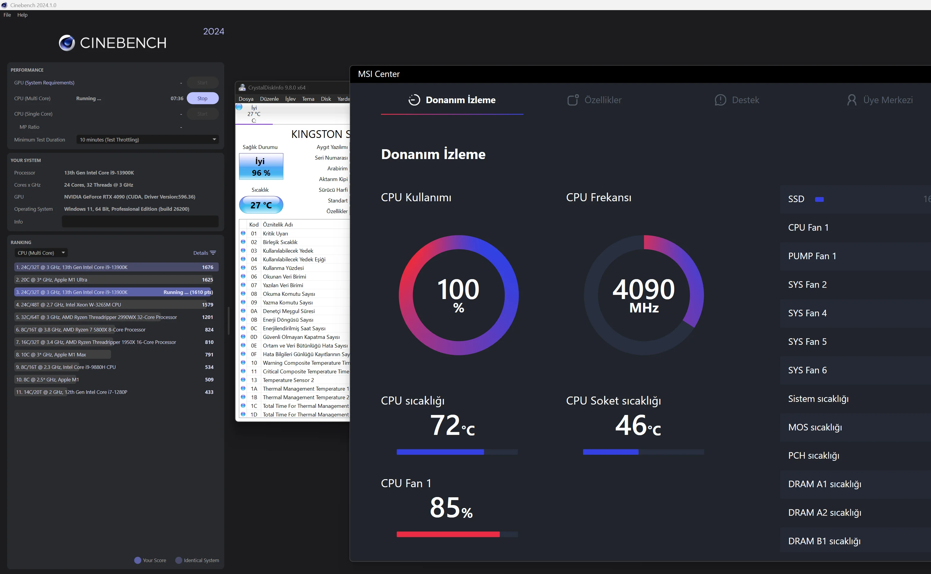Select the SYS Fan 2 sensor row
The image size is (931, 574).
tap(856, 285)
